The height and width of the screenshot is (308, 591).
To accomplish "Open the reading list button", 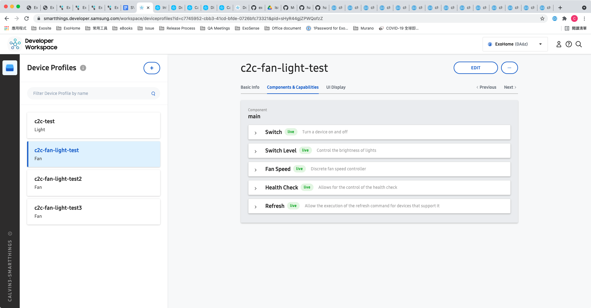I will click(576, 28).
